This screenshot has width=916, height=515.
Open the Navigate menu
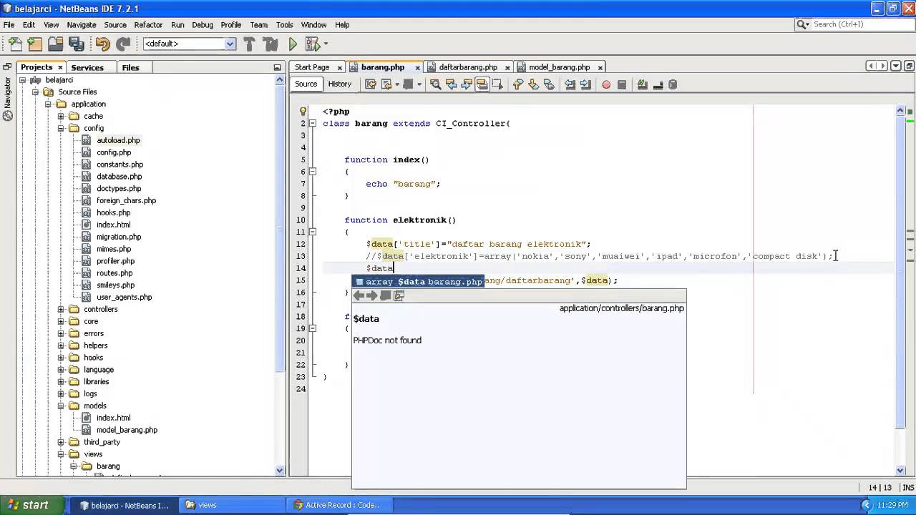click(82, 24)
